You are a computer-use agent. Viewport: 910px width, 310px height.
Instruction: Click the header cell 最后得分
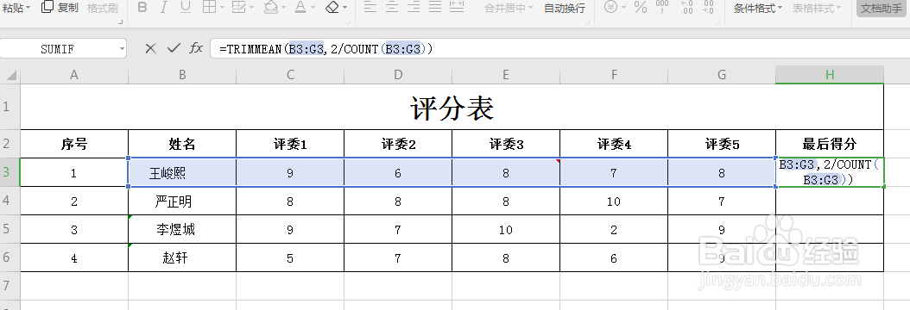pyautogui.click(x=830, y=144)
